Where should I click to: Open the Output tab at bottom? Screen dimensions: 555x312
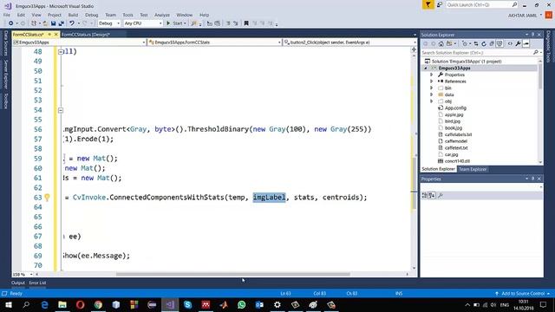coord(18,283)
